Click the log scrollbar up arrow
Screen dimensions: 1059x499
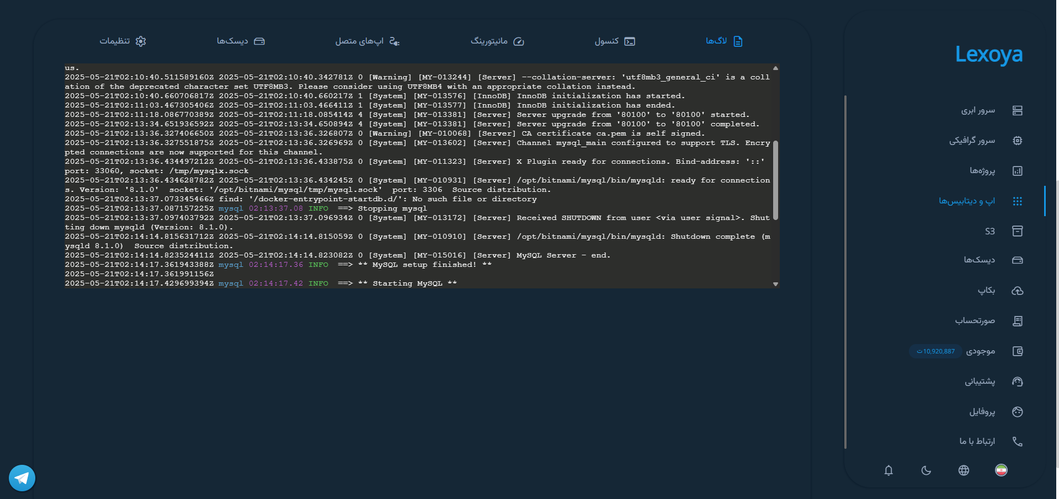775,68
